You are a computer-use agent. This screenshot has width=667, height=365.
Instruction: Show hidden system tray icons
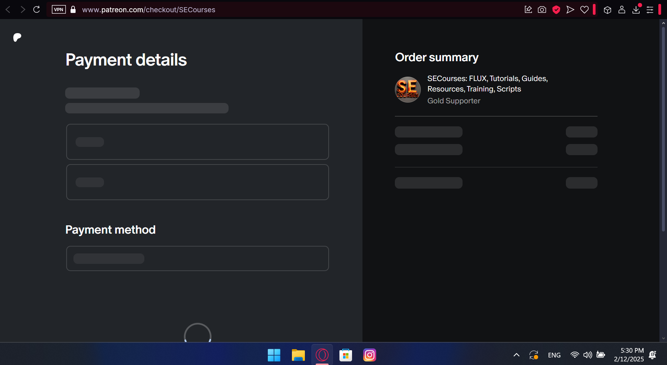[x=516, y=355]
